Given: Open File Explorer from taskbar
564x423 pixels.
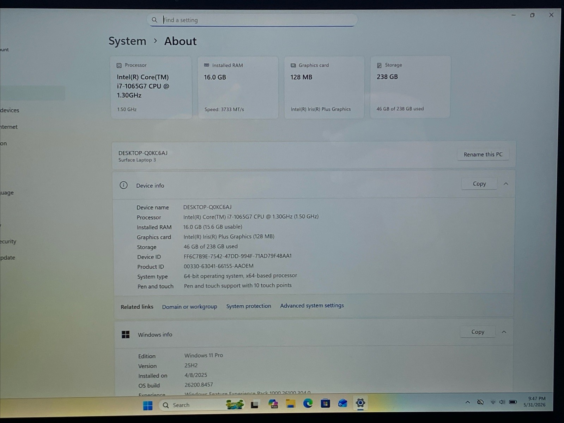Looking at the screenshot, I should [291, 404].
